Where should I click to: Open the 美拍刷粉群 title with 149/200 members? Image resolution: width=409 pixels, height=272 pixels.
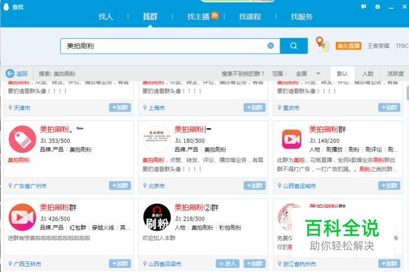pos(327,129)
